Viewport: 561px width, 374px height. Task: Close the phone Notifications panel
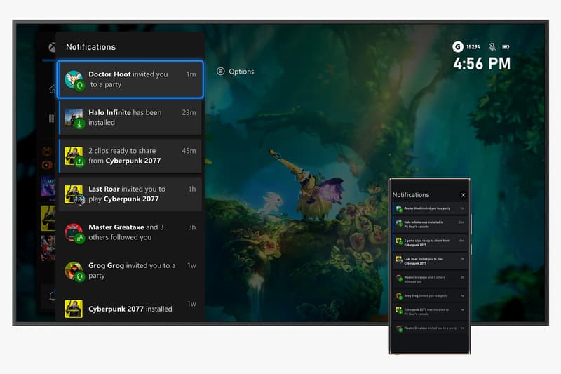(x=463, y=195)
